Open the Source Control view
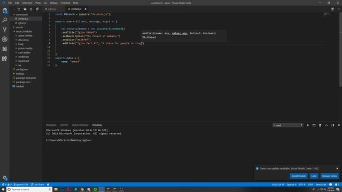This screenshot has width=342, height=192. (x=5, y=29)
